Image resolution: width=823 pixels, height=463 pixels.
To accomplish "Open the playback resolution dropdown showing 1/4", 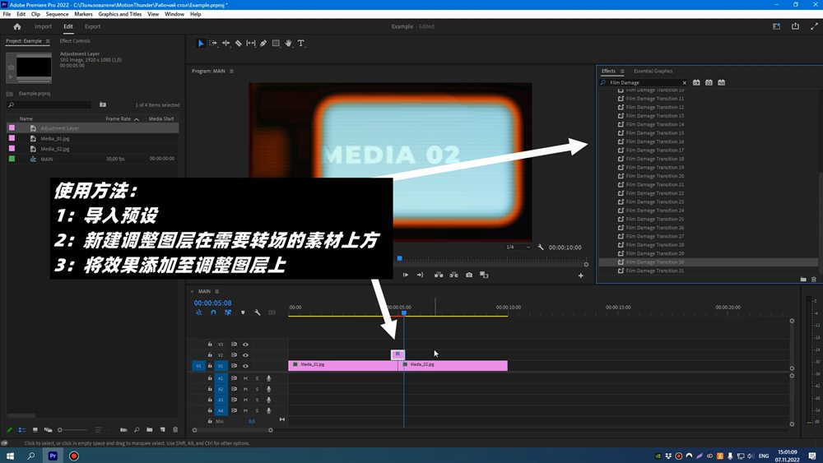I will pos(518,247).
